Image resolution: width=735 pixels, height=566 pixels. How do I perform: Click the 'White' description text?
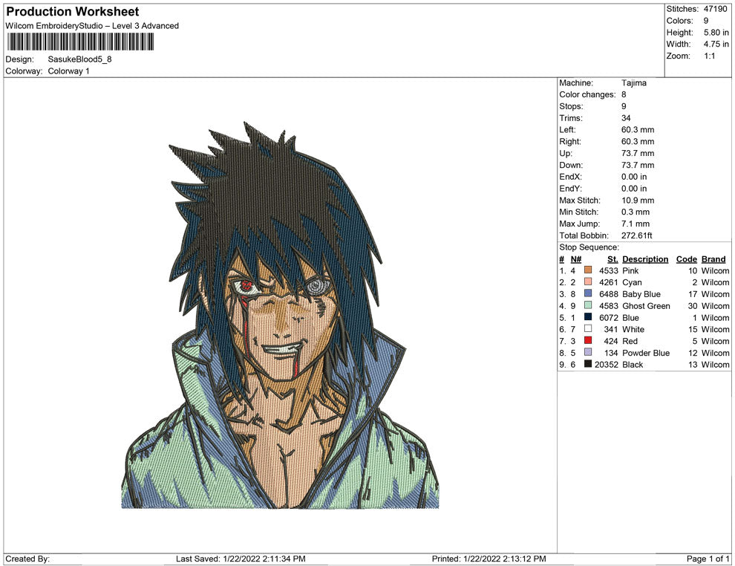click(x=633, y=329)
